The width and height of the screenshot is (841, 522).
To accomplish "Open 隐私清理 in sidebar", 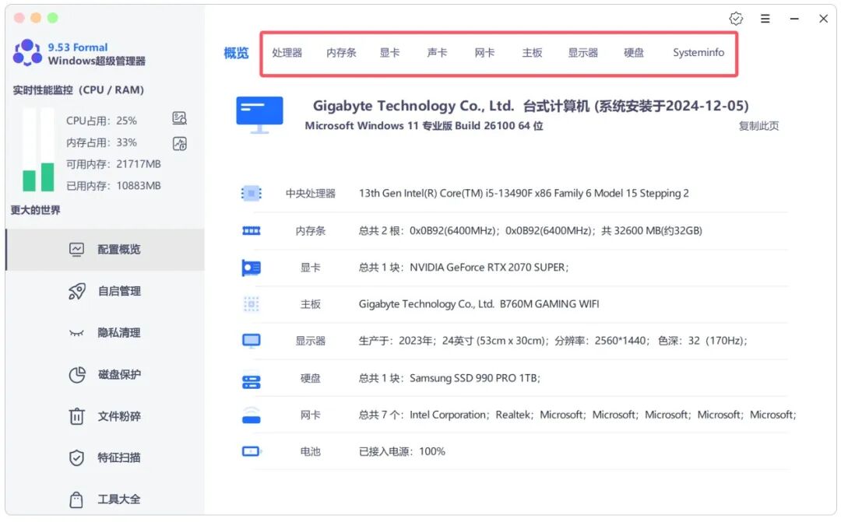I will (105, 333).
